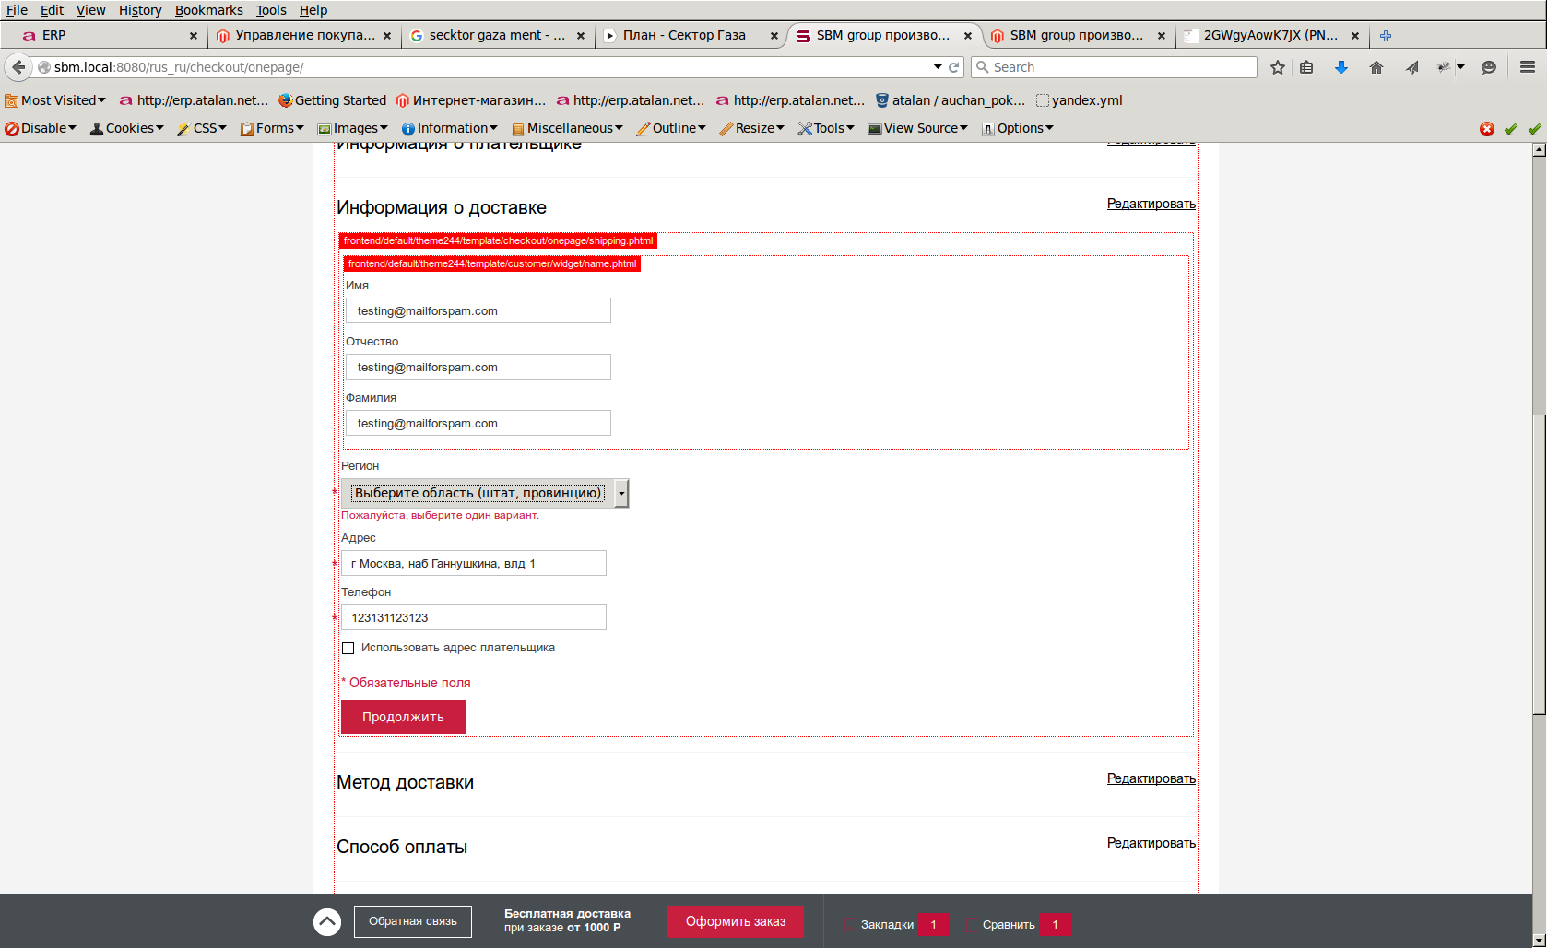Go to the home page icon
The image size is (1547, 948).
[1376, 67]
